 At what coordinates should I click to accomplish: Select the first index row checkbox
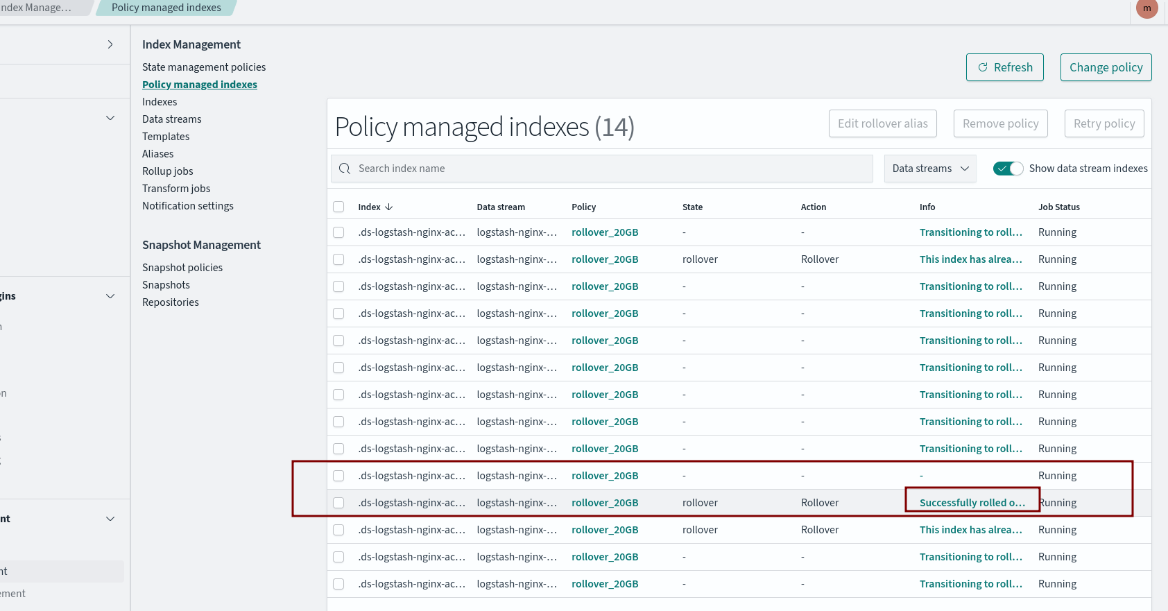[338, 232]
